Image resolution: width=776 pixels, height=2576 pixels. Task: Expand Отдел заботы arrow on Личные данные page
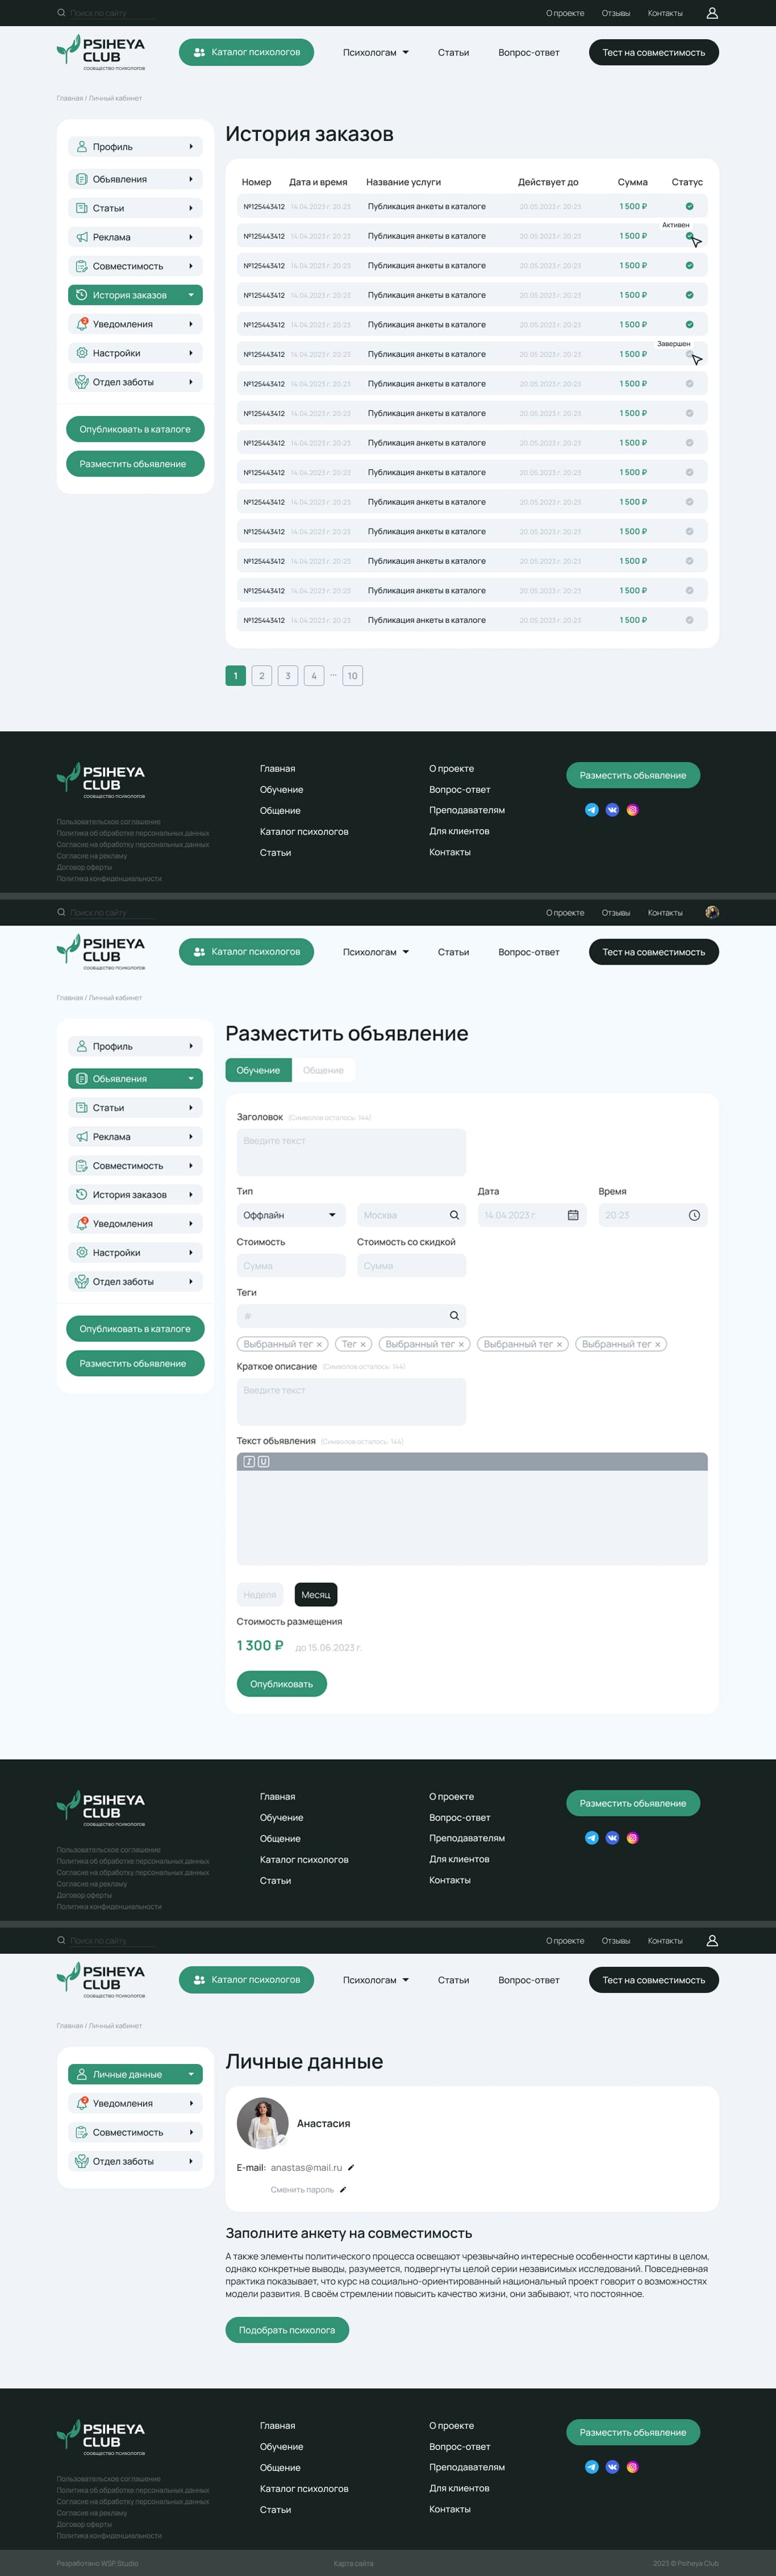191,2161
